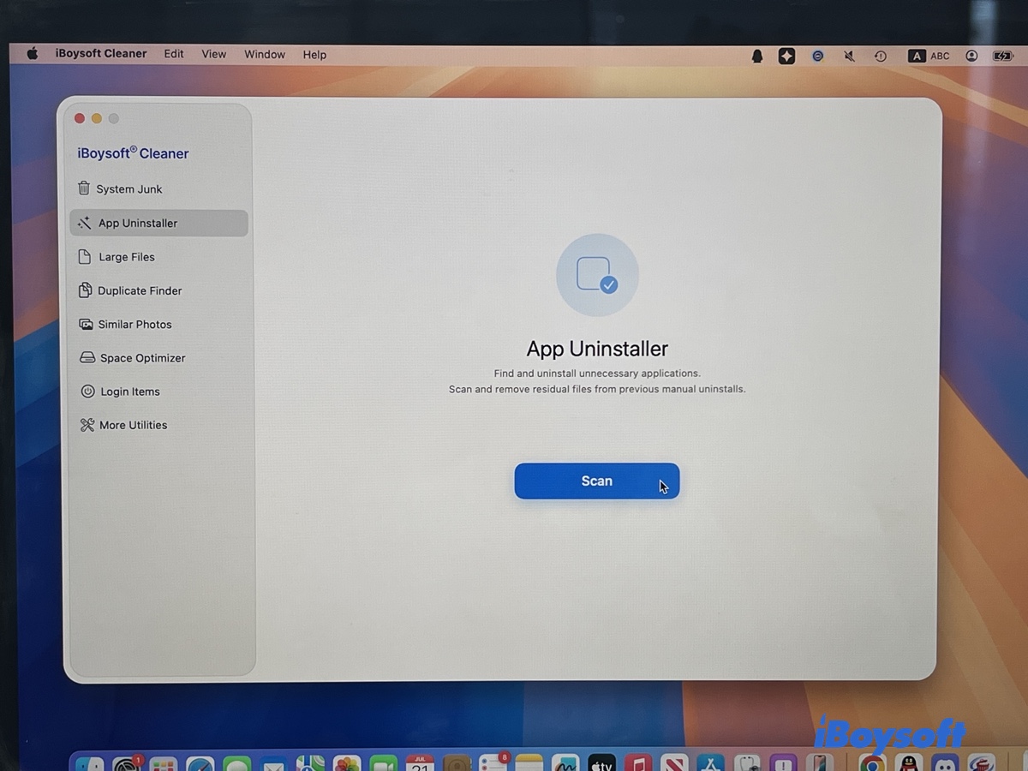Open the ABC input source menu

[x=929, y=56]
